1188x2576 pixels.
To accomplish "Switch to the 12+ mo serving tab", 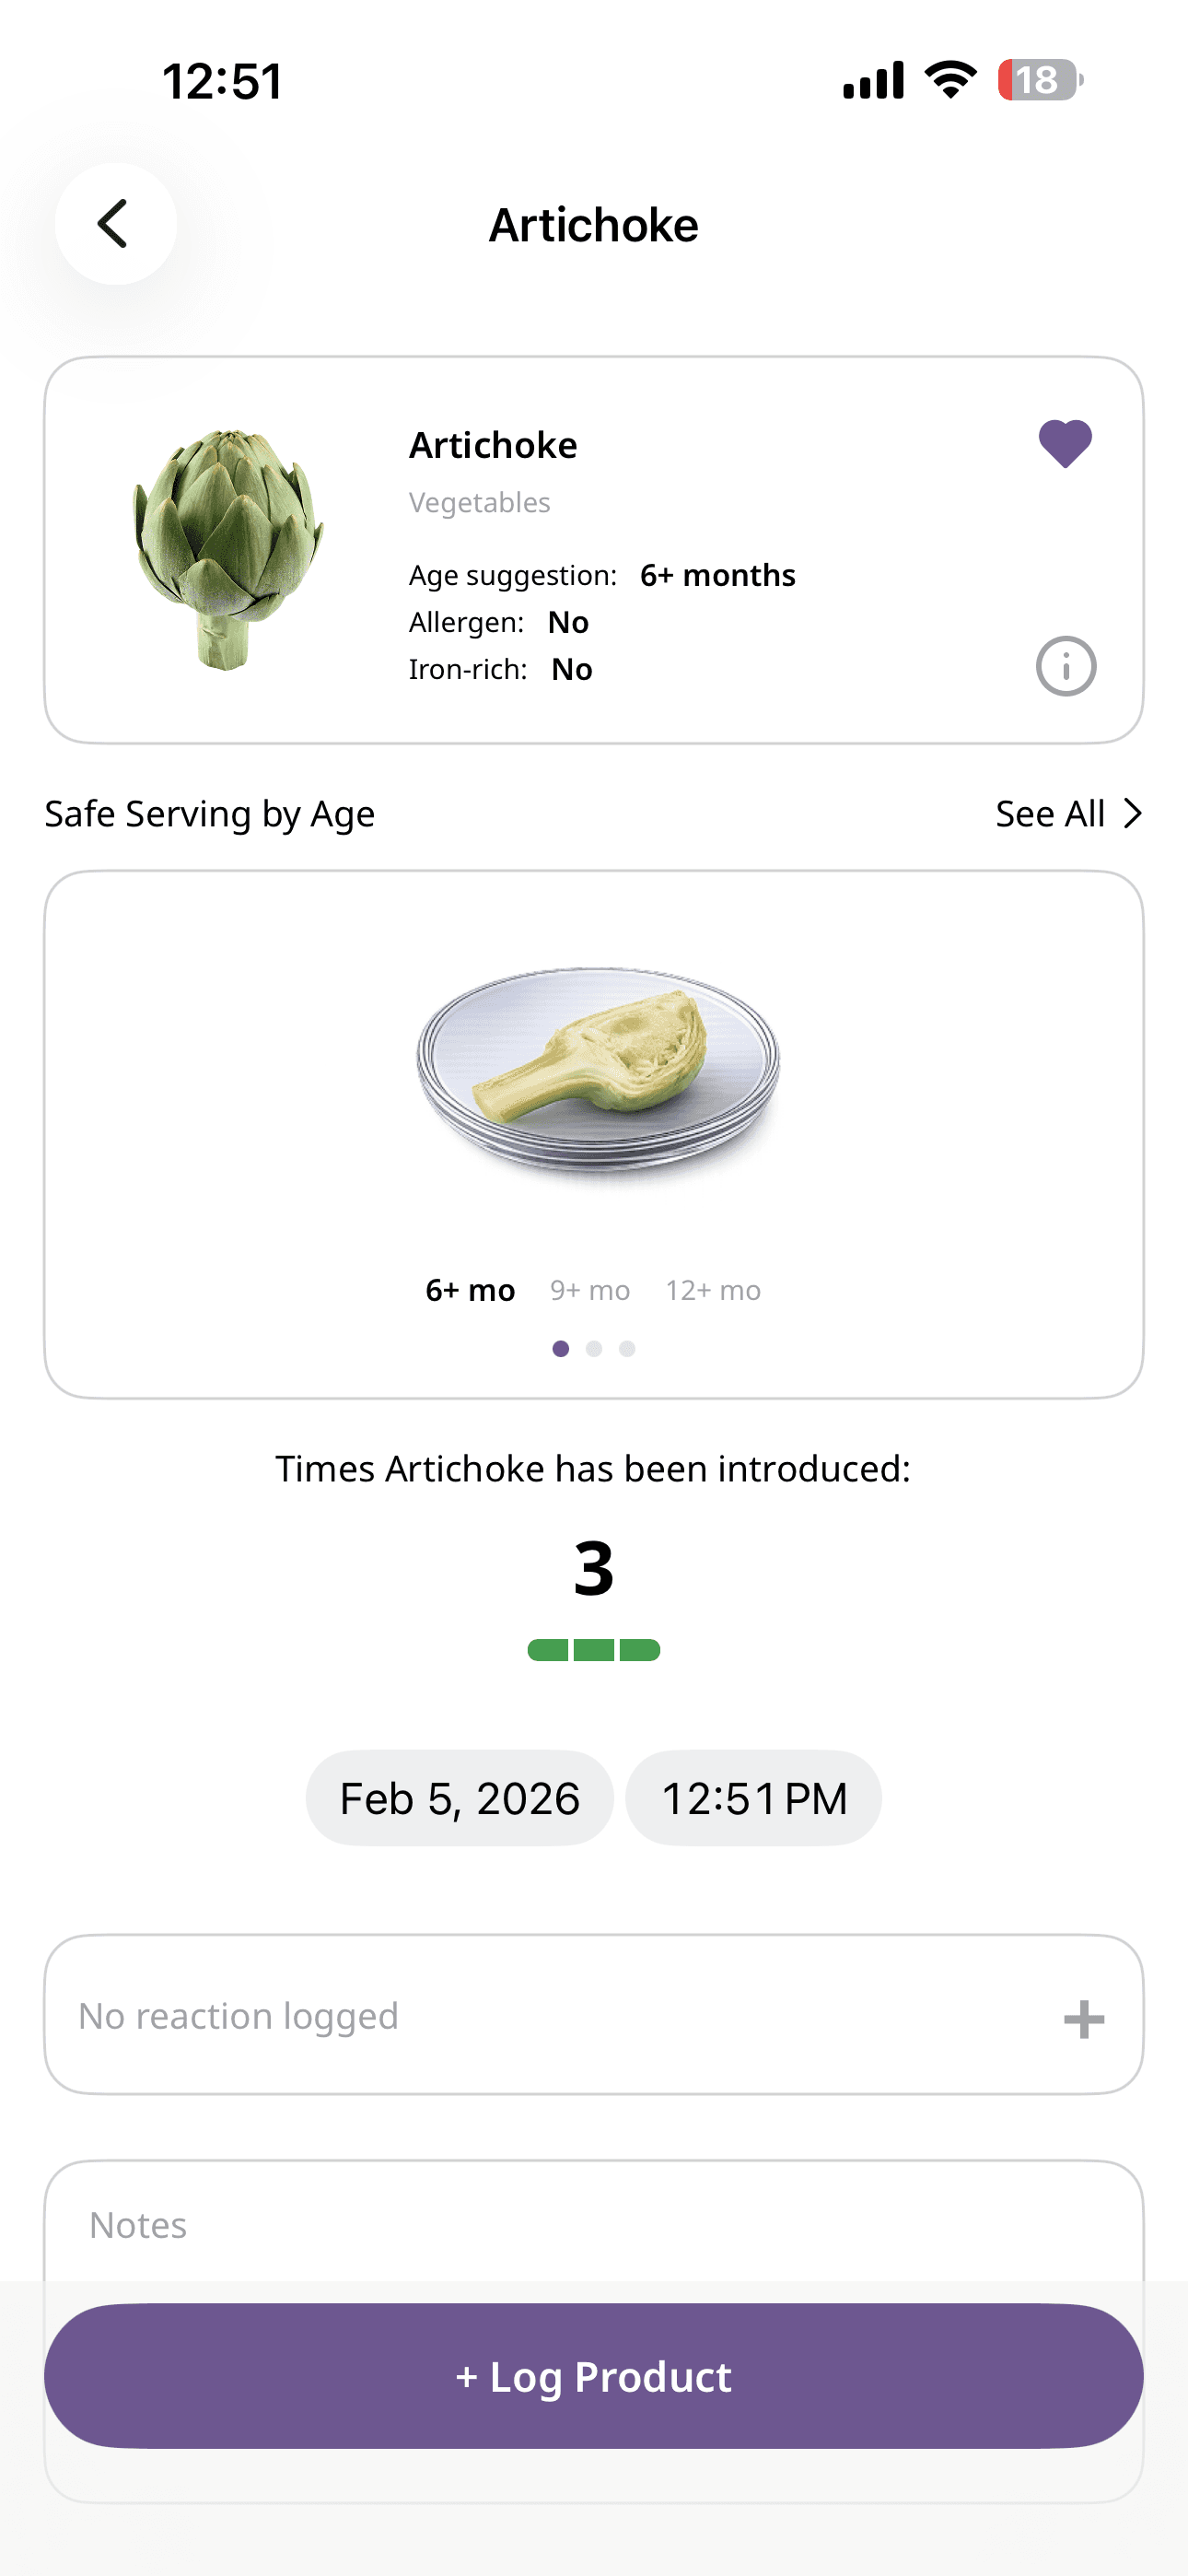I will pos(713,1290).
